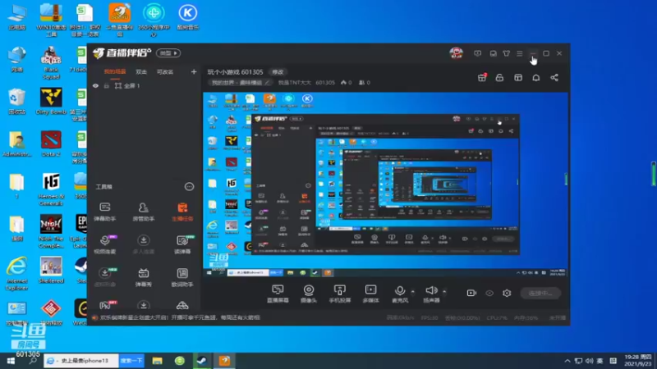Add 摄像头 camera source
657x369 pixels.
309,294
